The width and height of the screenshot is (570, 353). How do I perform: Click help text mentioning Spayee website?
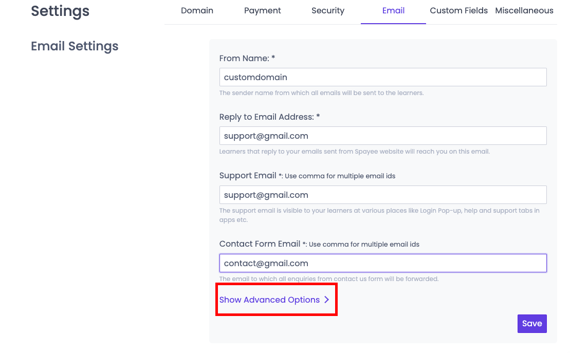click(x=355, y=152)
